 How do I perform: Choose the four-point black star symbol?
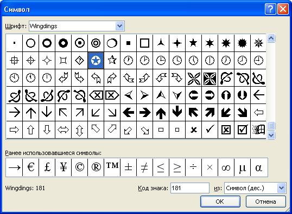[177, 43]
